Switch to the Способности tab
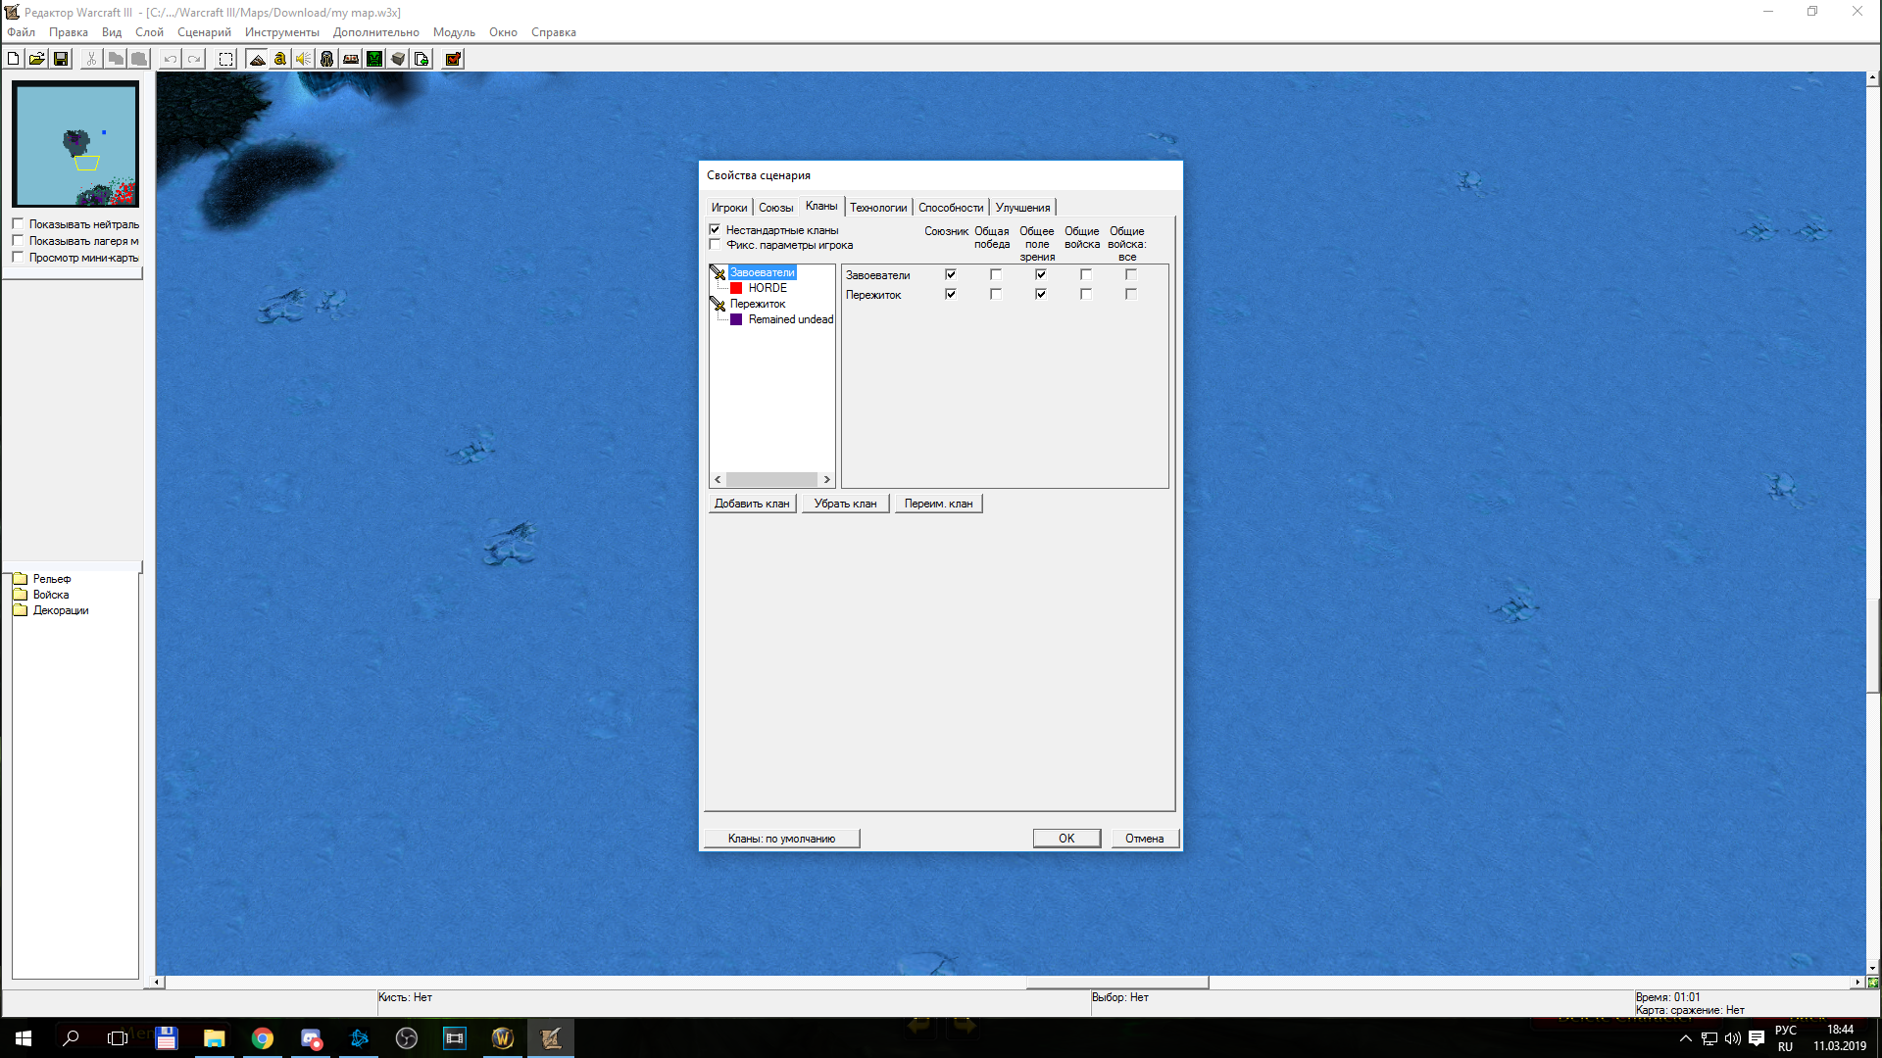Viewport: 1882px width, 1058px height. click(x=951, y=208)
